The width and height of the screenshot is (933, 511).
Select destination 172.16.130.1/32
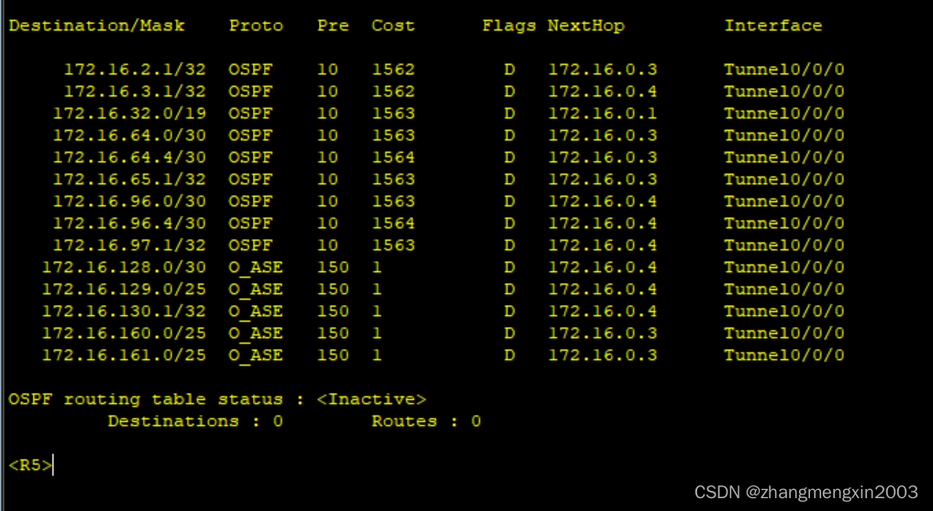coord(124,311)
